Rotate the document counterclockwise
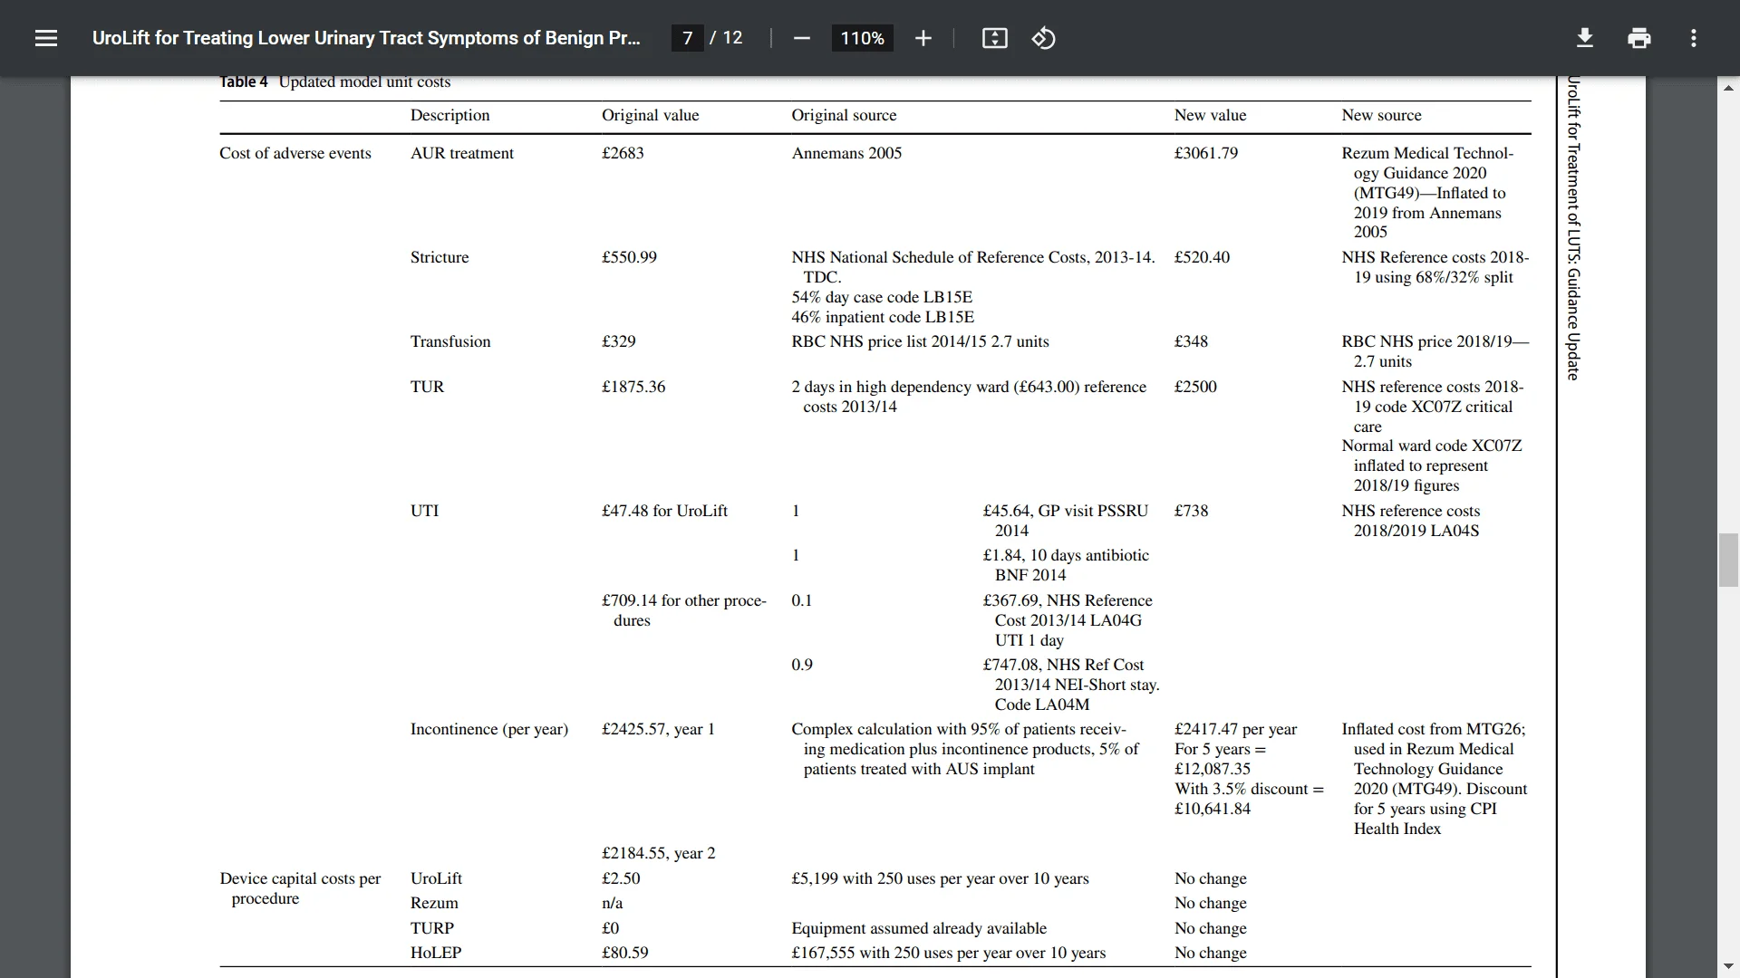 (1043, 38)
